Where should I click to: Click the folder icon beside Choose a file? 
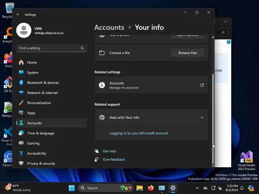pos(102,53)
